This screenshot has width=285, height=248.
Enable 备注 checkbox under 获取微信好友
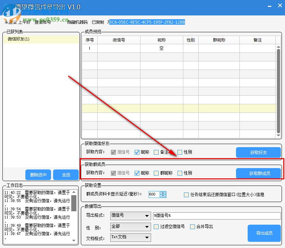click(x=156, y=152)
